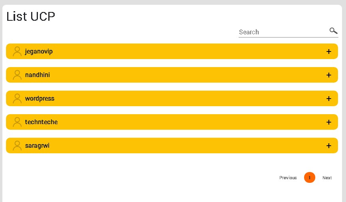Click the user icon next to technteche
The width and height of the screenshot is (346, 202).
pos(17,122)
